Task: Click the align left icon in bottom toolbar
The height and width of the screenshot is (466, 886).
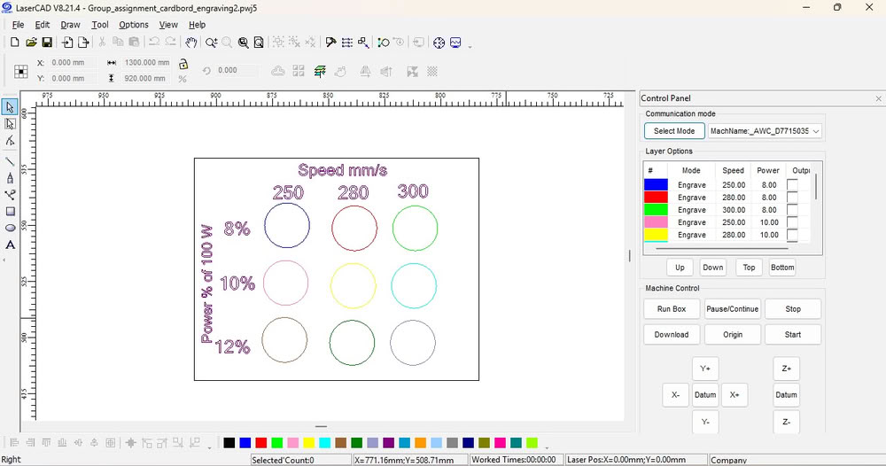Action: click(15, 443)
